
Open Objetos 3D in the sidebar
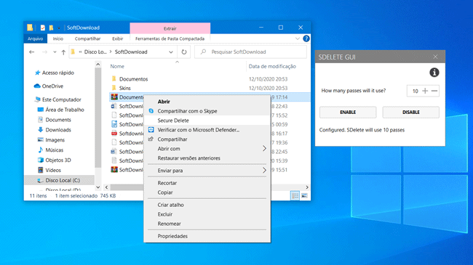pyautogui.click(x=58, y=160)
